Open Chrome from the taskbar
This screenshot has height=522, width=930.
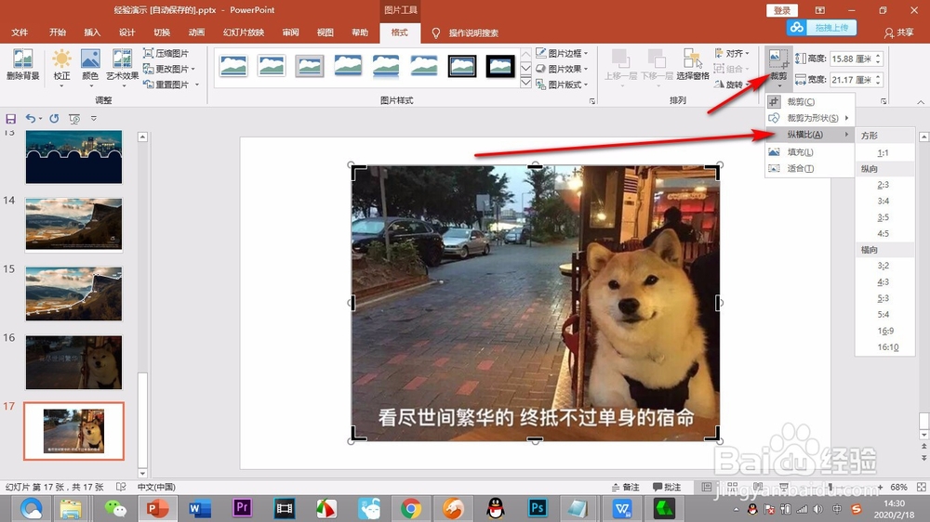click(410, 508)
